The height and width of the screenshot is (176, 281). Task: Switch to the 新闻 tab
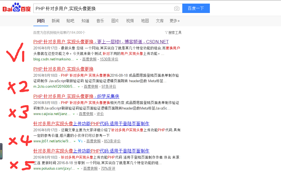coord(55,21)
